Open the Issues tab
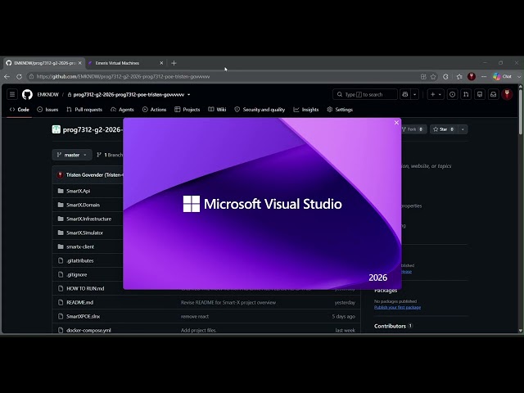Image resolution: width=524 pixels, height=393 pixels. pyautogui.click(x=47, y=110)
